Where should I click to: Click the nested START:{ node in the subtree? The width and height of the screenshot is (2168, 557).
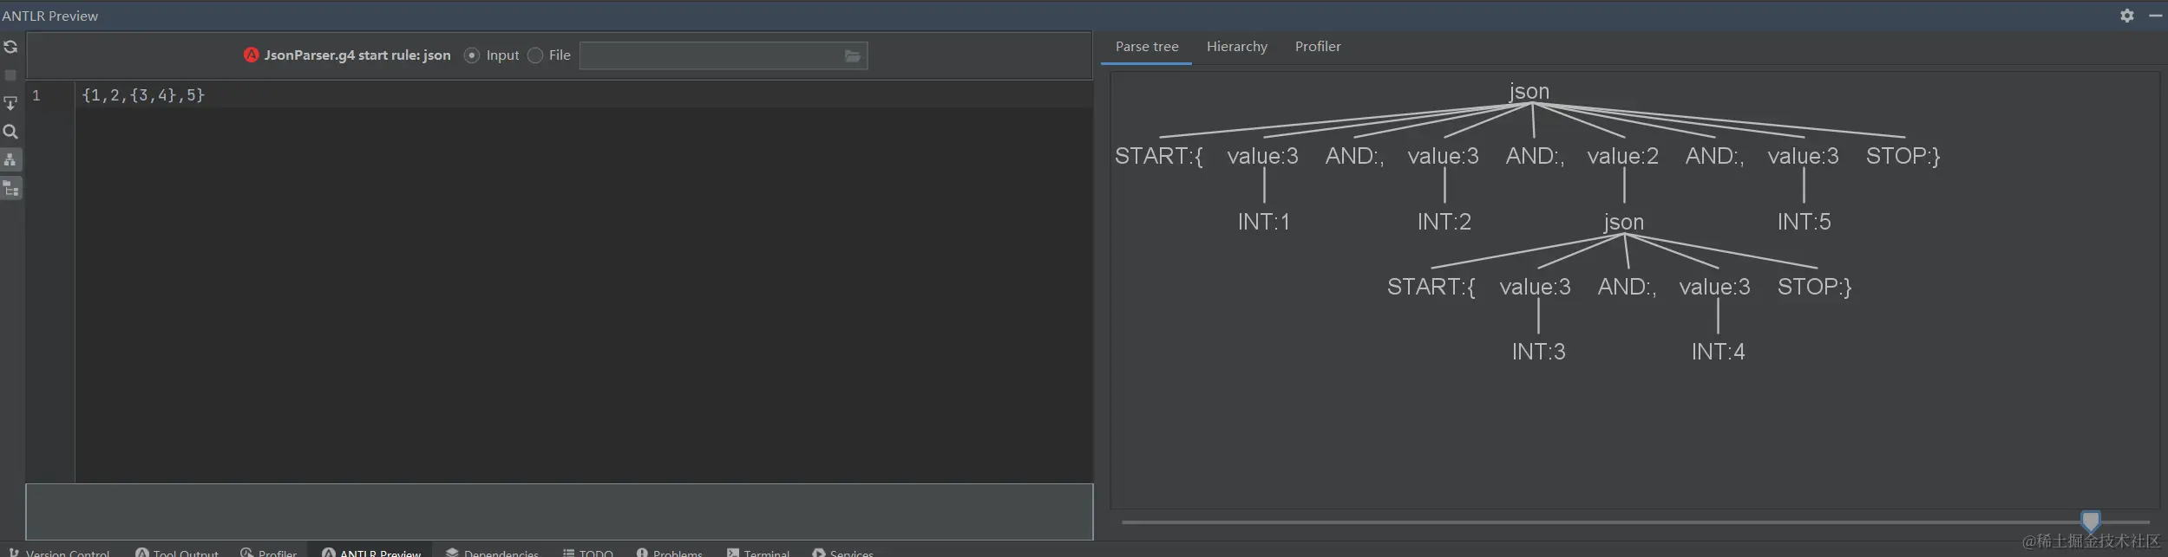(x=1431, y=287)
